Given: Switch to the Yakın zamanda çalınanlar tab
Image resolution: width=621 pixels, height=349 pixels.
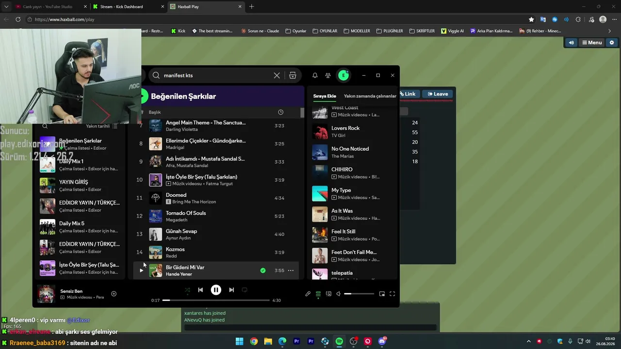Looking at the screenshot, I should [x=370, y=96].
